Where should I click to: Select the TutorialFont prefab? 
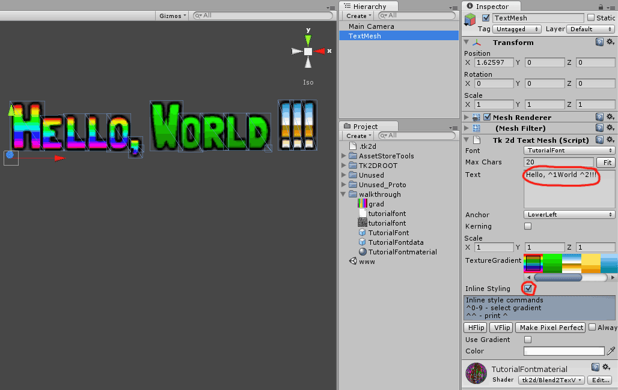388,233
